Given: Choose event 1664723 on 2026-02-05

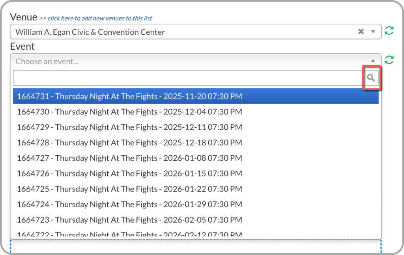Looking at the screenshot, I should pyautogui.click(x=129, y=220).
